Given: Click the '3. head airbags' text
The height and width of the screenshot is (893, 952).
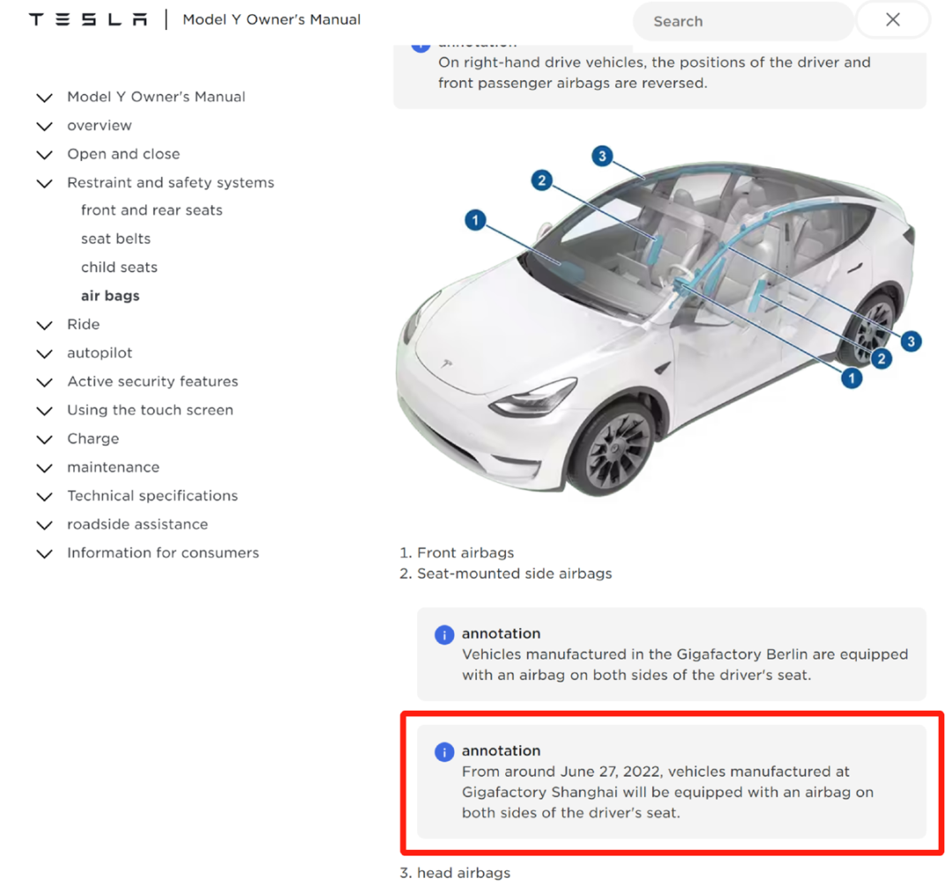Looking at the screenshot, I should [x=455, y=873].
